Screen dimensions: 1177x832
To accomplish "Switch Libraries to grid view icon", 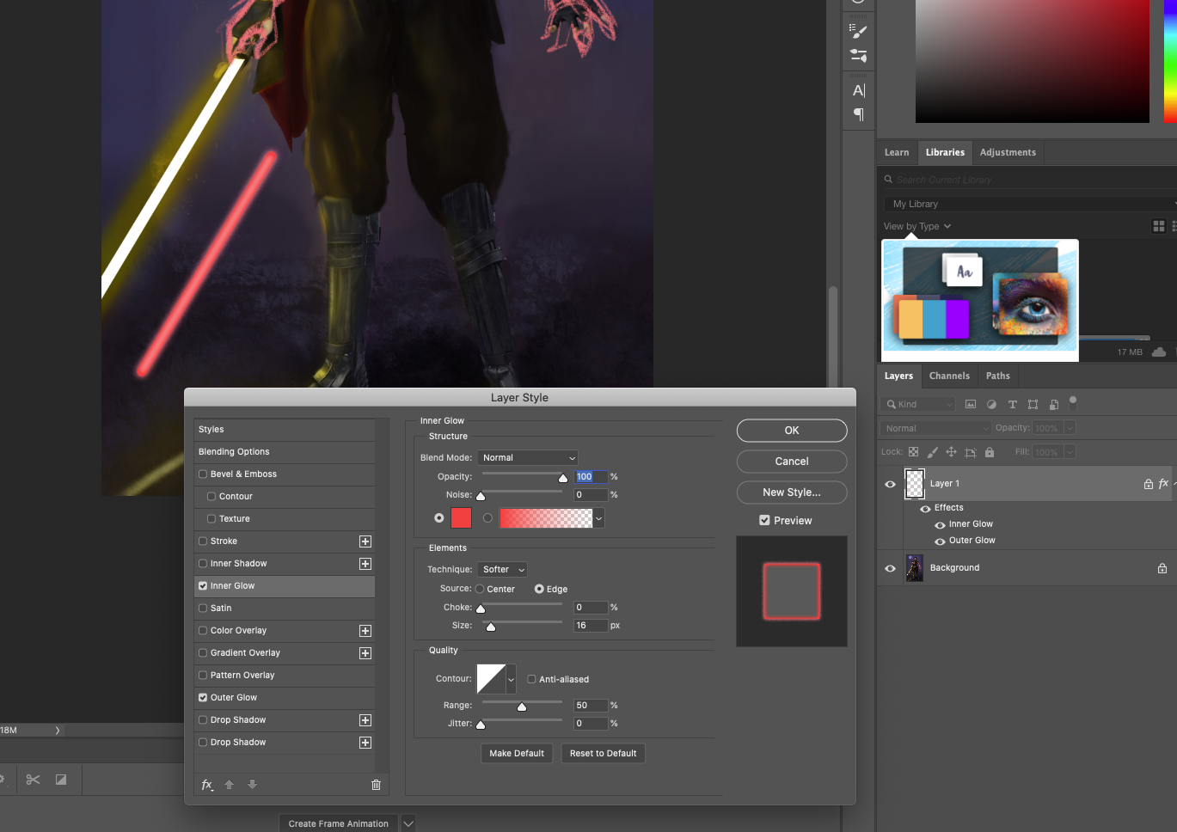I will (1159, 226).
